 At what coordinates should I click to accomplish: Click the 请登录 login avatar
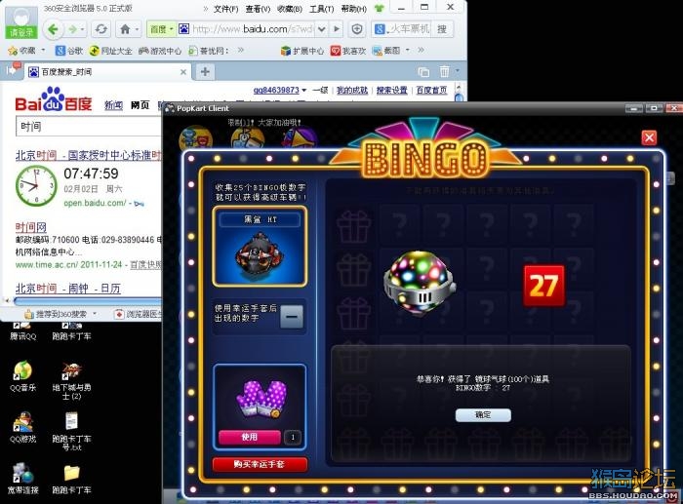(x=21, y=21)
